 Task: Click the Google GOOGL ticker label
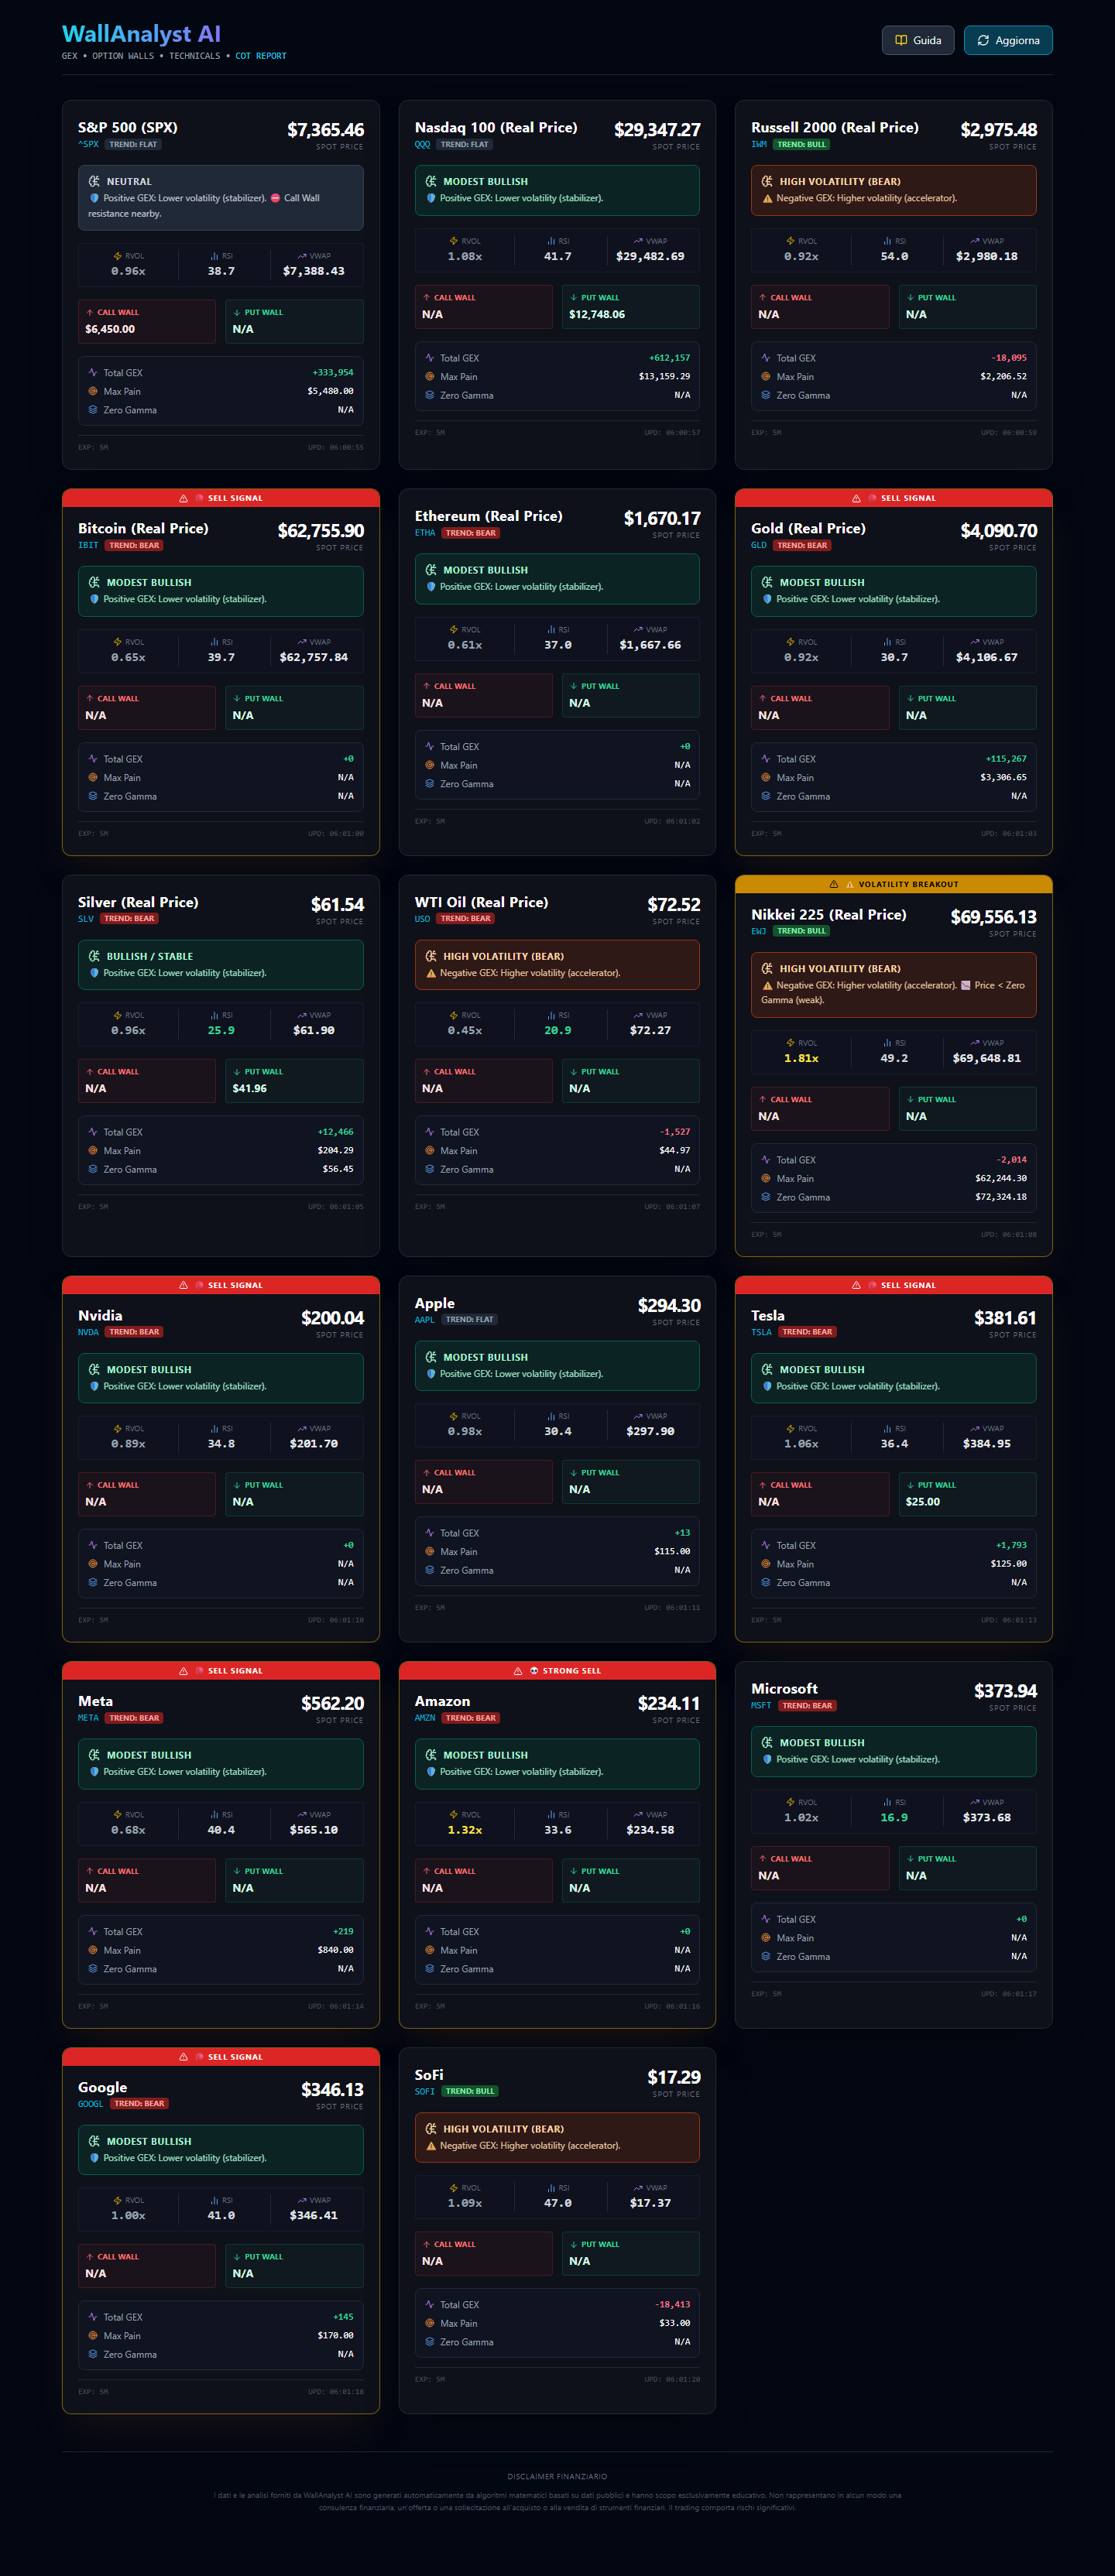point(91,2103)
